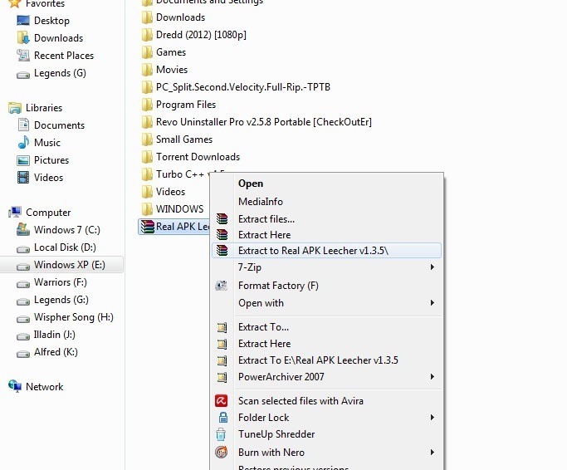Click the WinRAR icon beside Extract files...
The image size is (567, 470).
pos(222,219)
